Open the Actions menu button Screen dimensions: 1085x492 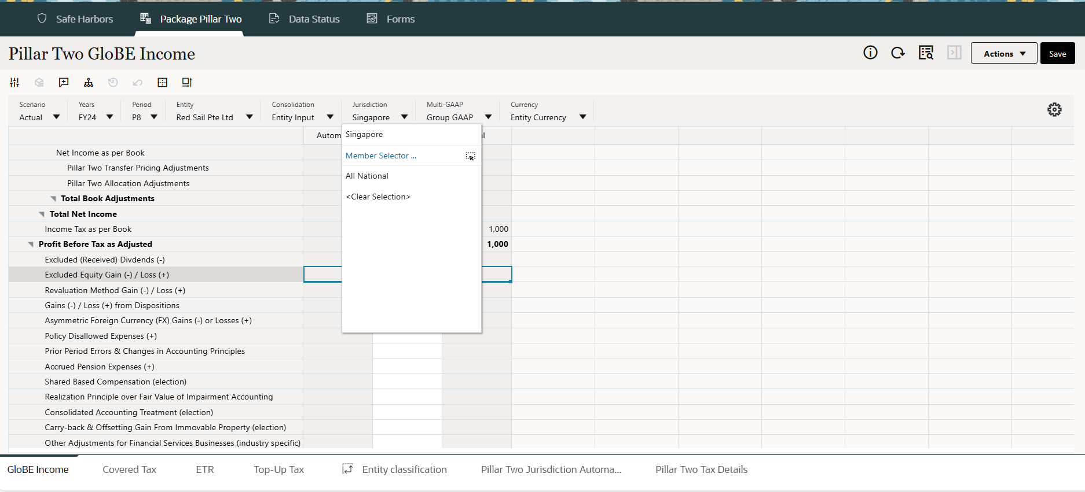click(x=1003, y=53)
